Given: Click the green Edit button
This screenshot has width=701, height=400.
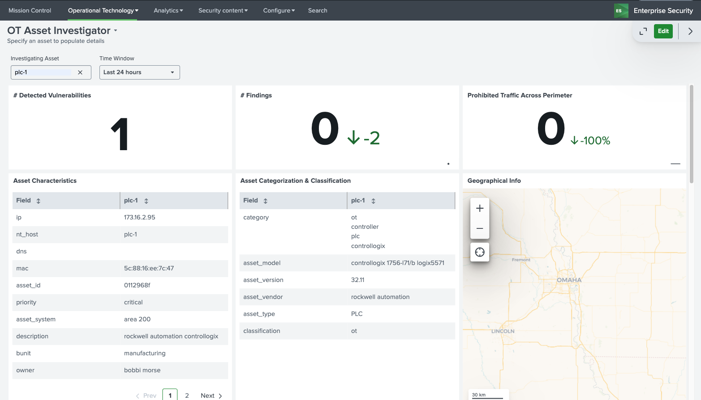Looking at the screenshot, I should pyautogui.click(x=663, y=31).
